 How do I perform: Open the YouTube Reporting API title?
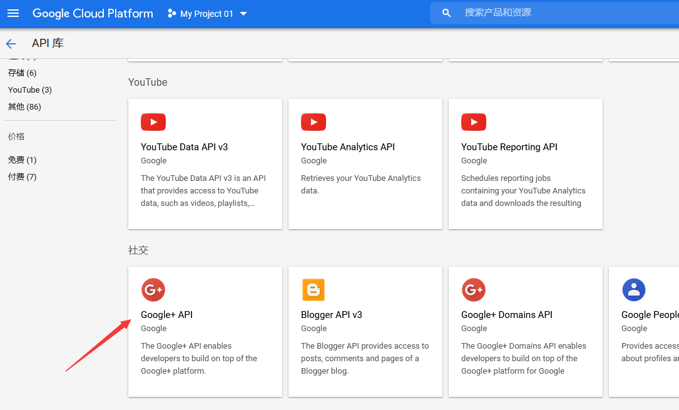coord(509,146)
